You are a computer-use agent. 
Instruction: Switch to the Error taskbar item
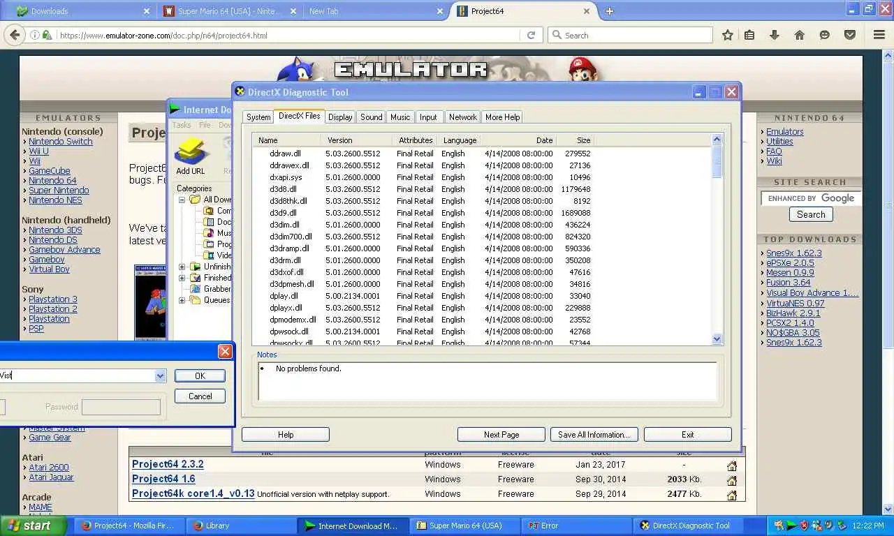click(x=575, y=526)
